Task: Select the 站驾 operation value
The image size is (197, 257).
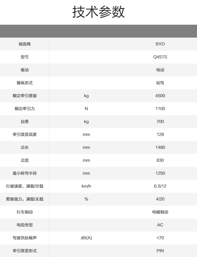Action: click(160, 83)
